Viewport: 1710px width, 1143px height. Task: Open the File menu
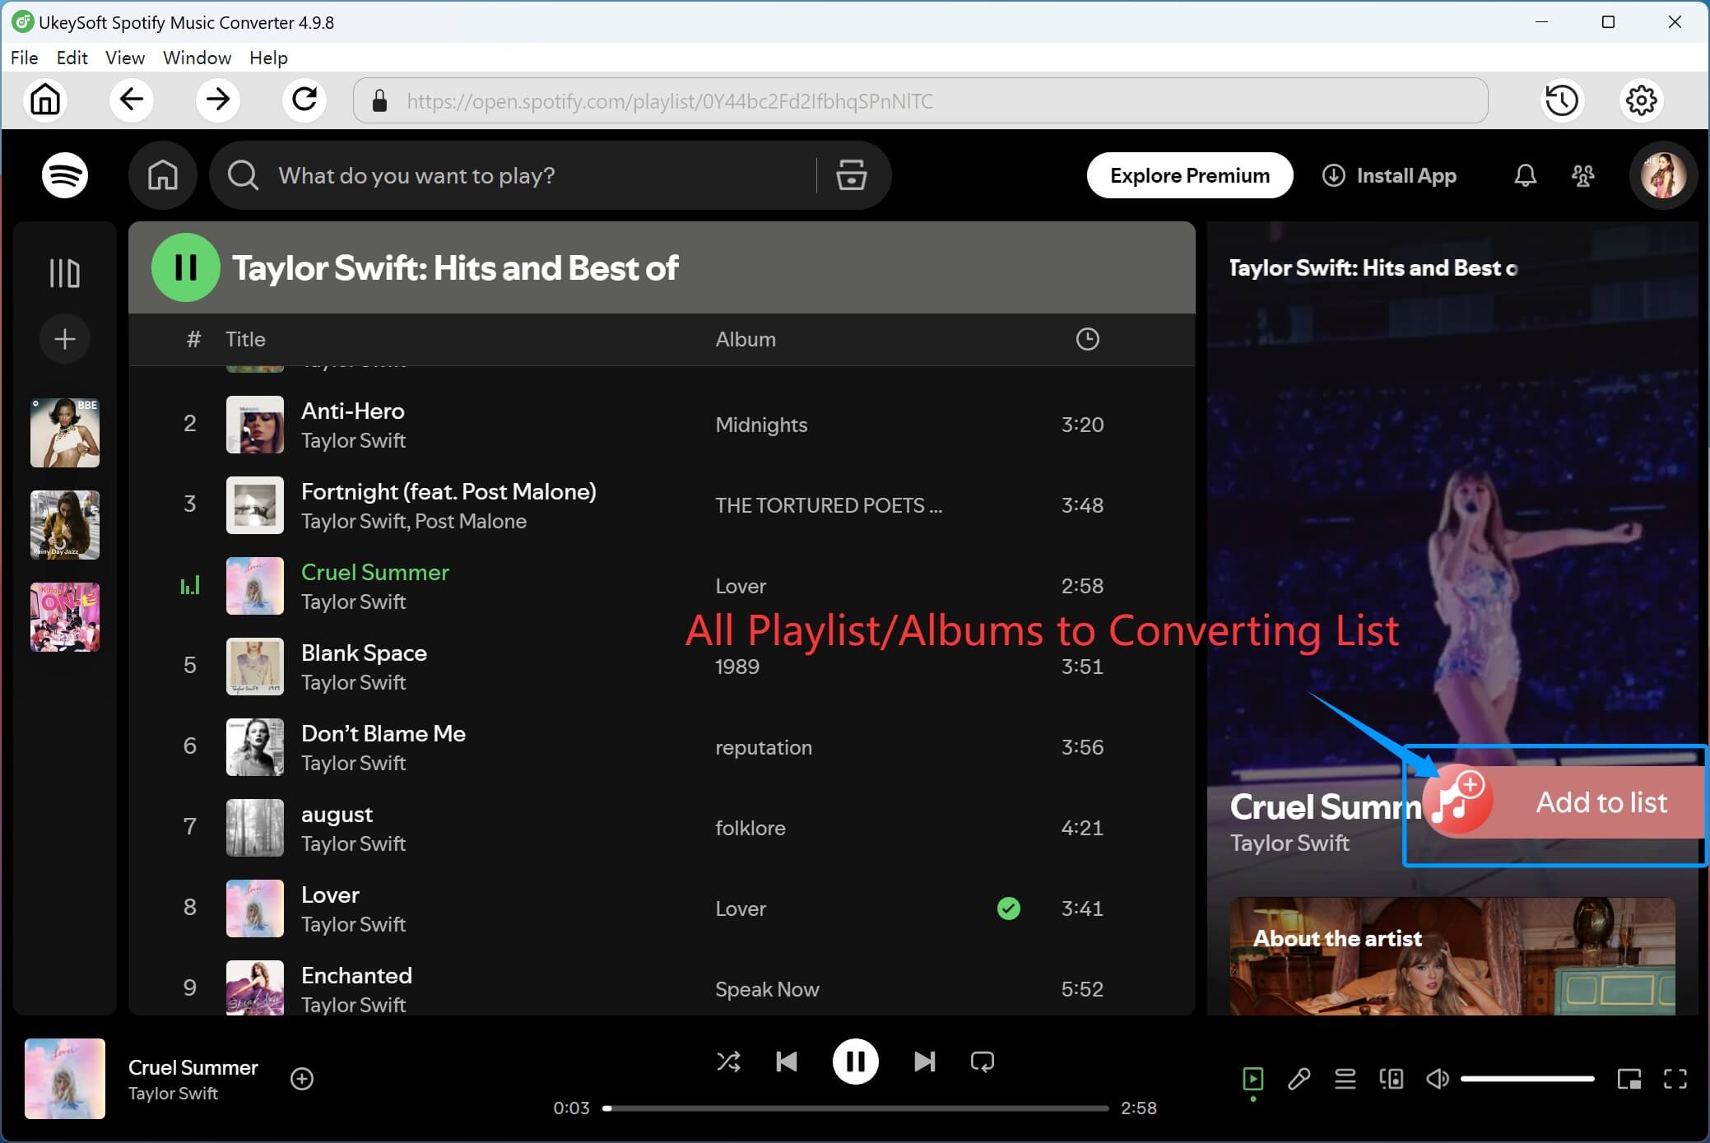[x=24, y=58]
